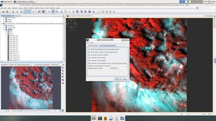The image size is (216, 121).
Task: Open the Colour Manipulation tab
Action: pos(24,65)
